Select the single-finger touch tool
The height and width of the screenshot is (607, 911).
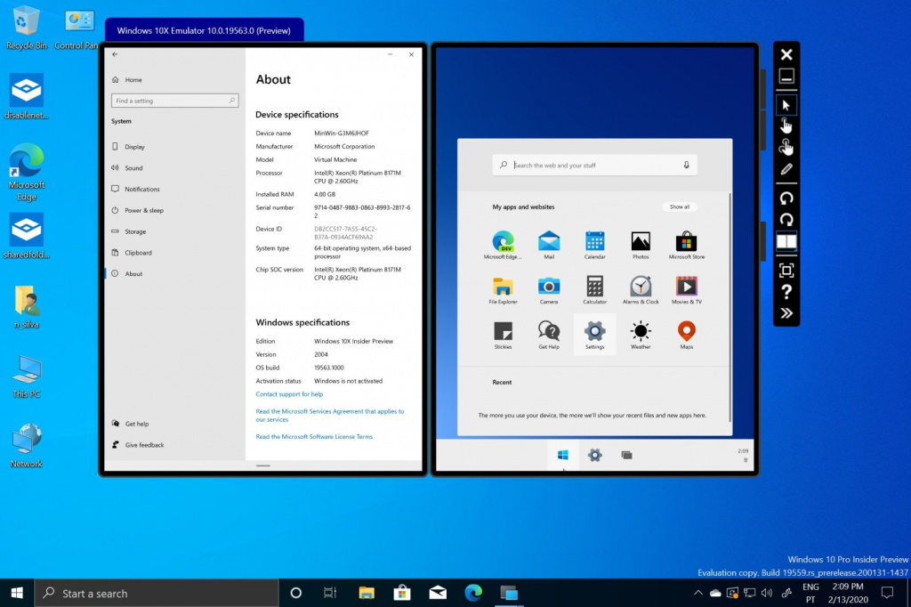786,125
